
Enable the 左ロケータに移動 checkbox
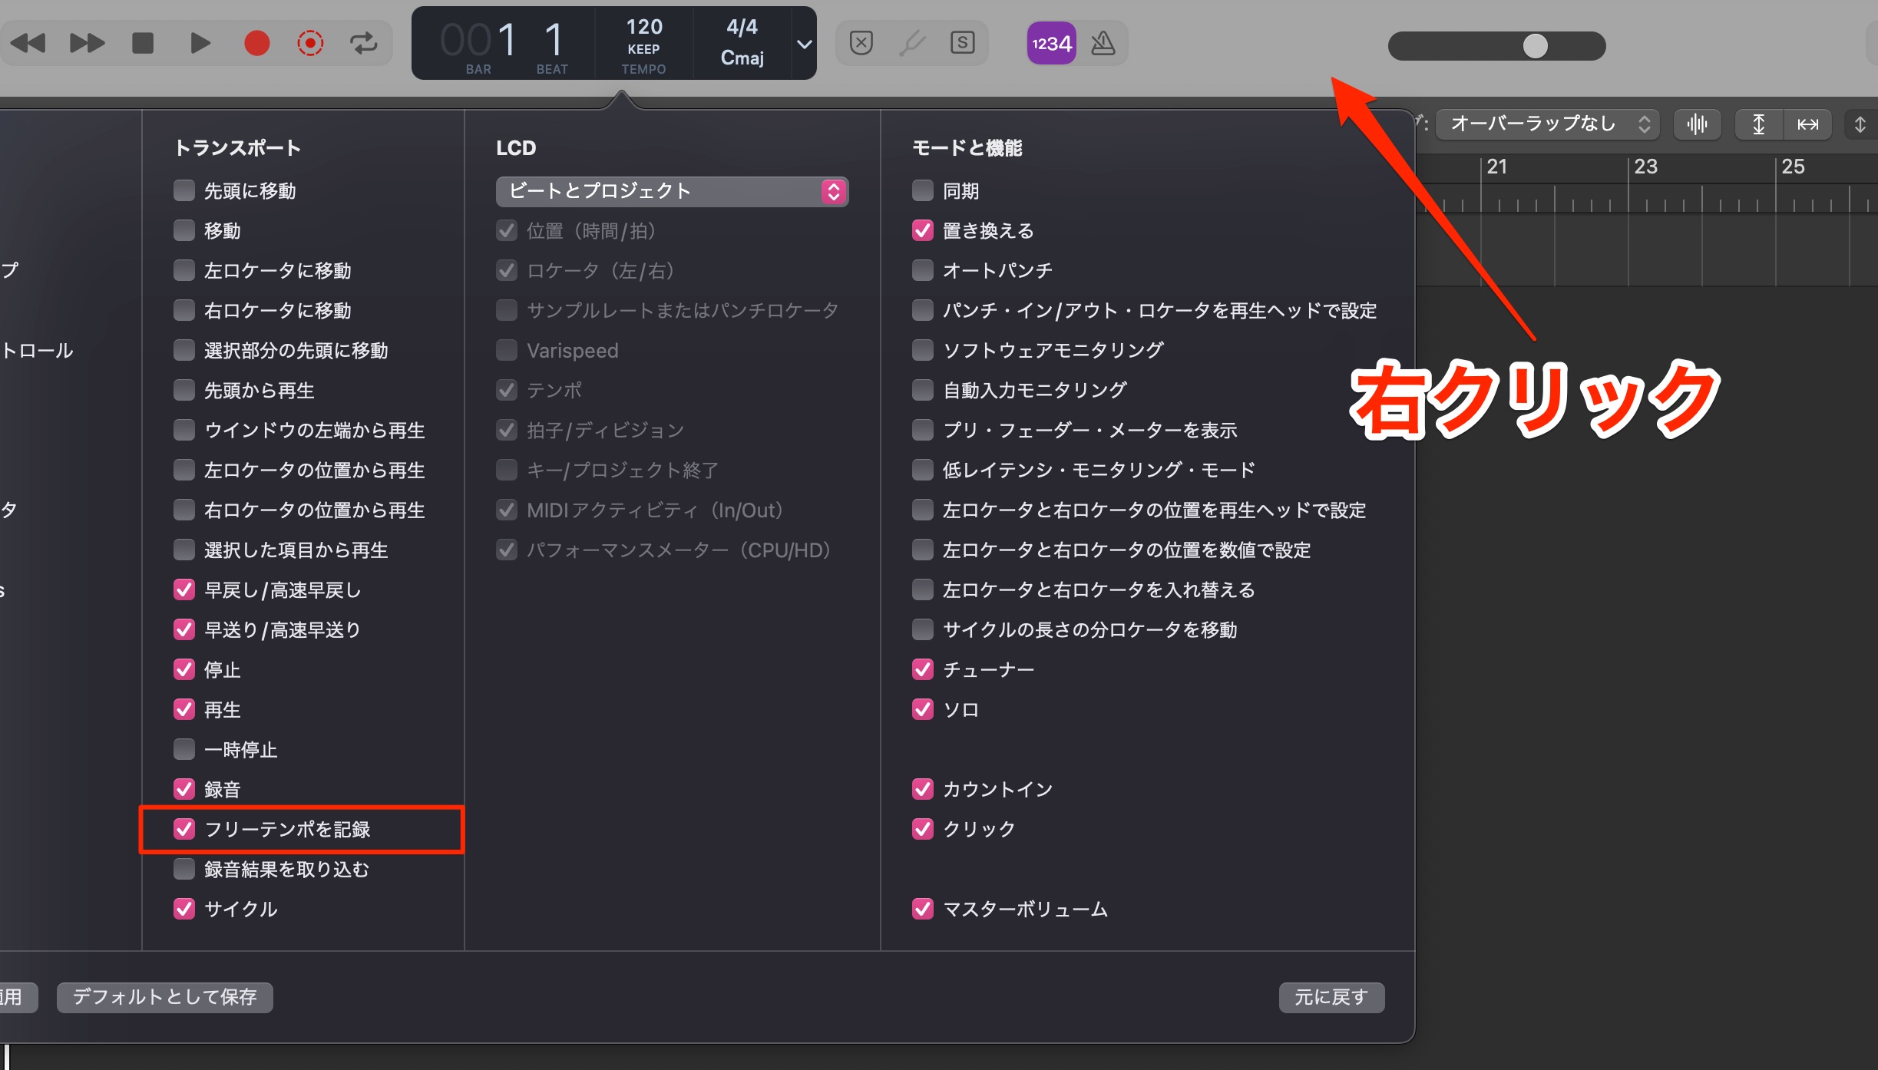[x=184, y=270]
